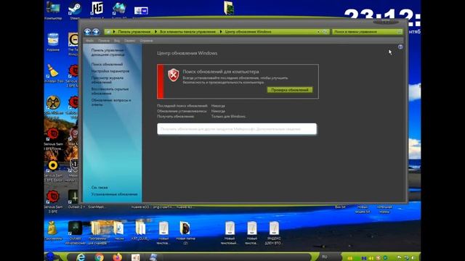Image resolution: width=465 pixels, height=261 pixels.
Task: Click the Поиск в панели управления field
Action: point(367,32)
